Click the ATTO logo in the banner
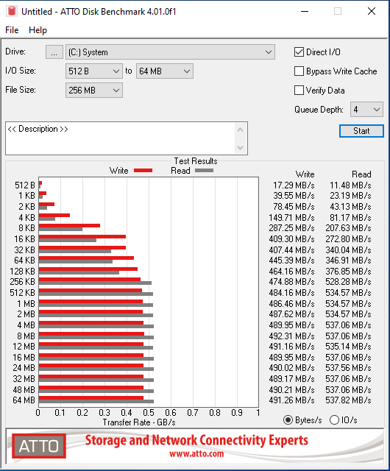 click(x=39, y=446)
